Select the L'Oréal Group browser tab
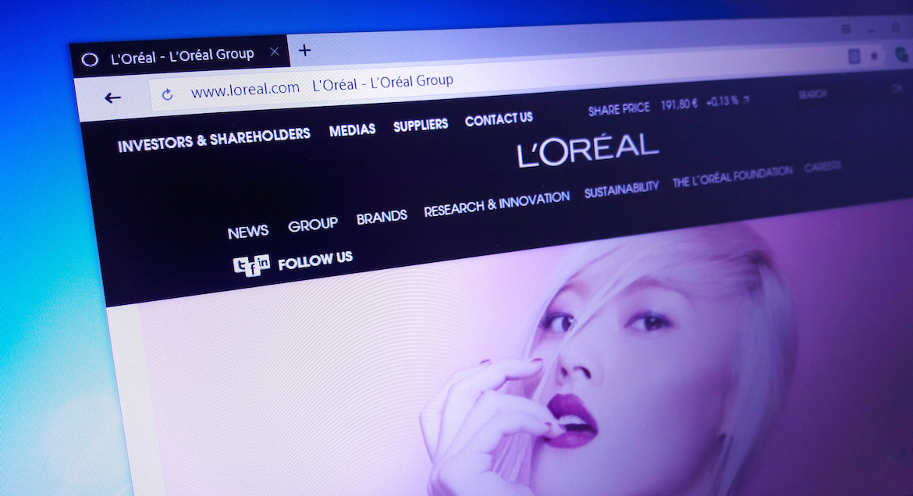The height and width of the screenshot is (496, 913). pyautogui.click(x=181, y=55)
